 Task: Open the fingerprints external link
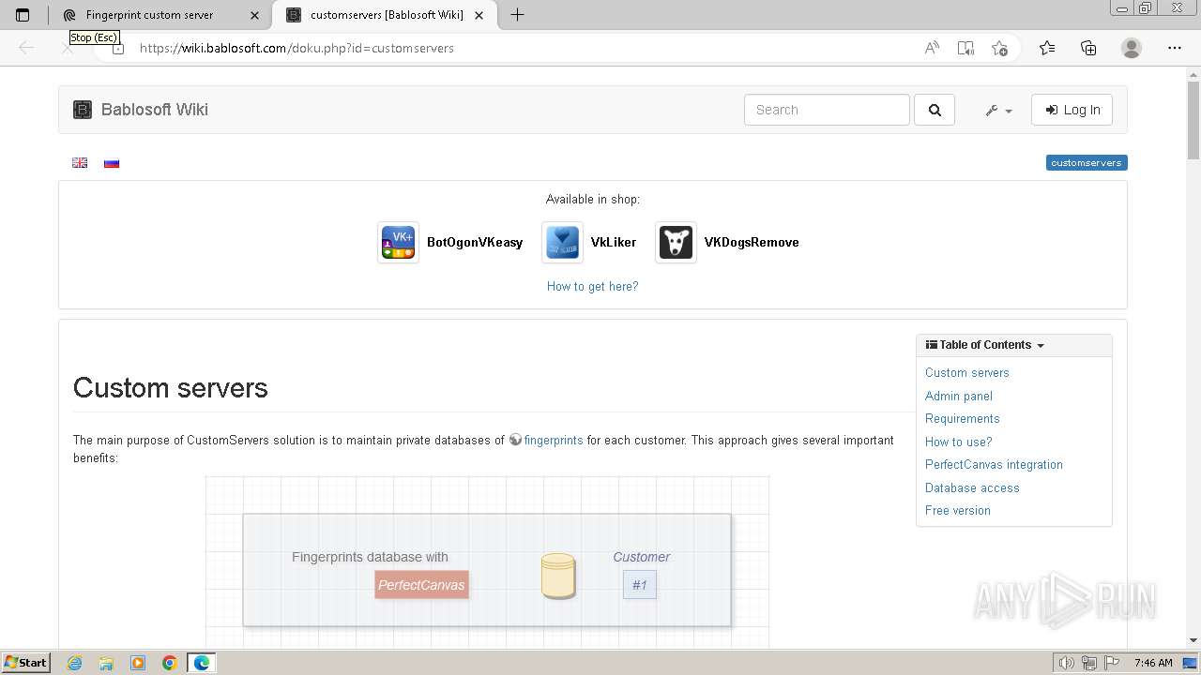pos(554,440)
